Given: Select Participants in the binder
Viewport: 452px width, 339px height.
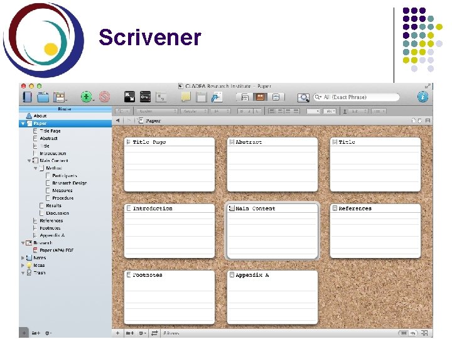Looking at the screenshot, I should click(x=65, y=176).
